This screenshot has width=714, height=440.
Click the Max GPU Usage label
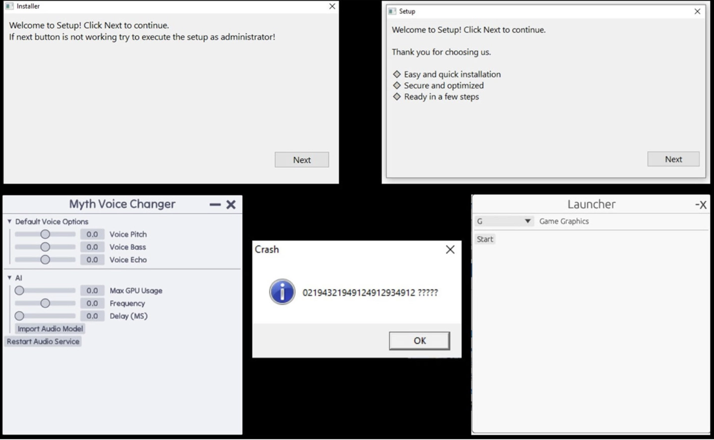(x=136, y=290)
